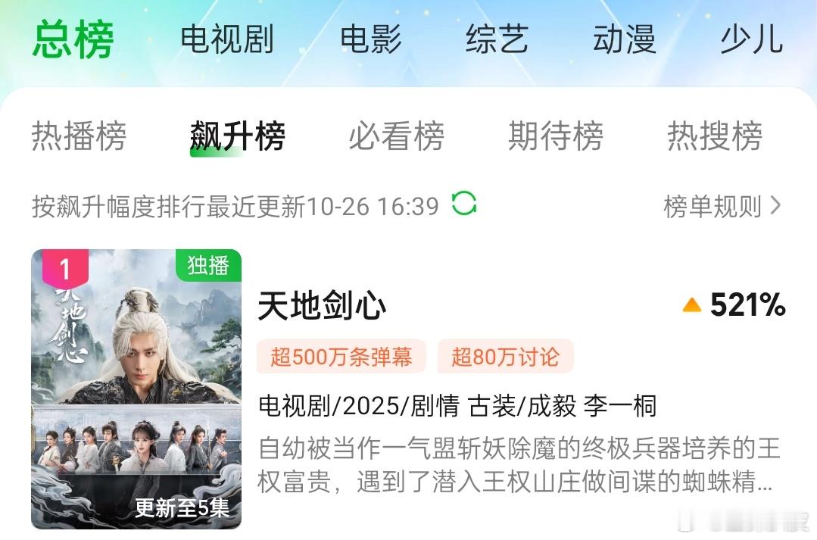Tap the green 独播 exclusive badge
This screenshot has width=817, height=540.
208,265
